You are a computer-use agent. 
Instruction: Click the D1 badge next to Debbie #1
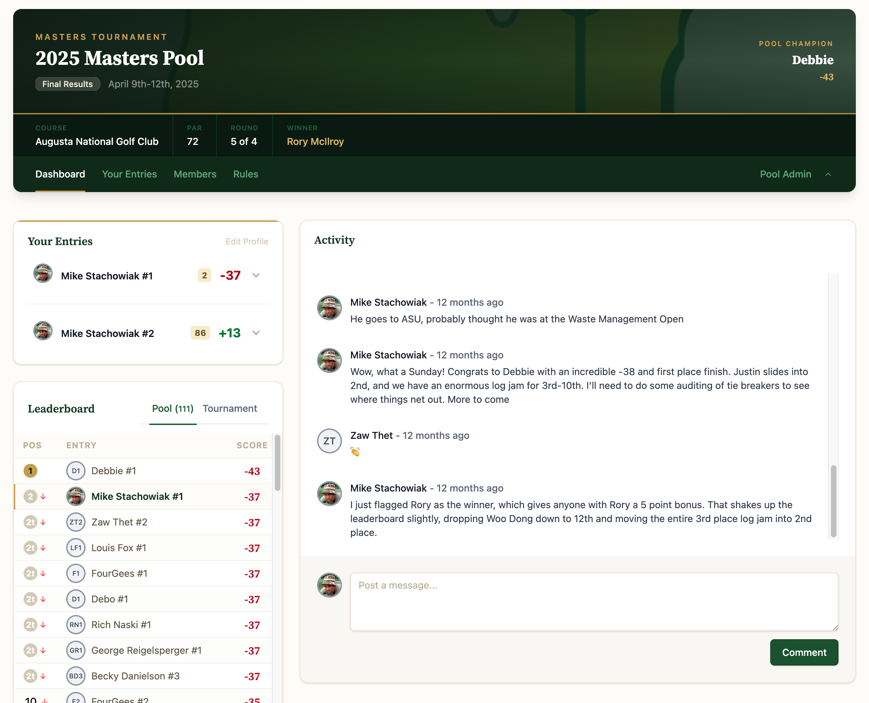(76, 470)
